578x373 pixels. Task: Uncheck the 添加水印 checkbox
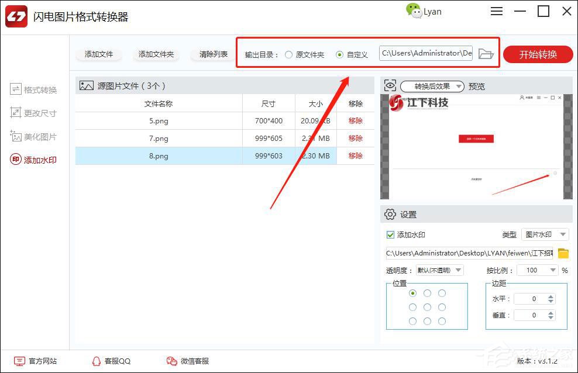click(391, 234)
